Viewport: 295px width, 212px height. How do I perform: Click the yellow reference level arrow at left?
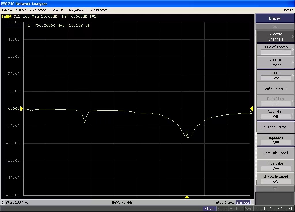(22, 109)
